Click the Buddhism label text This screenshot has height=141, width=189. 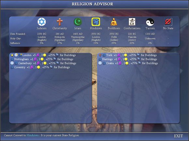(x=114, y=28)
